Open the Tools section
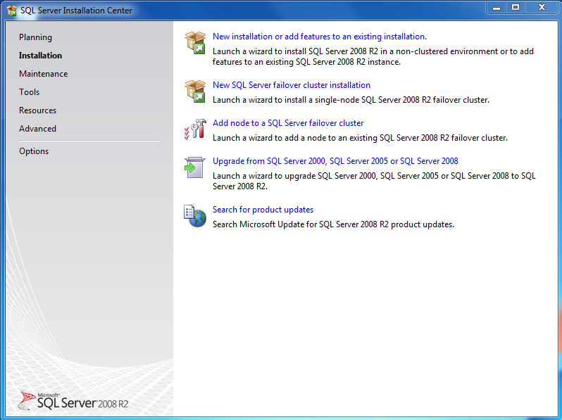Viewport: 562px width, 420px height. pyautogui.click(x=30, y=92)
